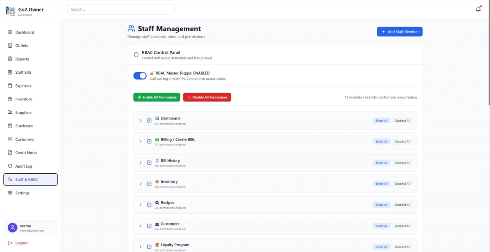Viewport: 490px width, 252px height.
Task: Click the Billing / Create Bills money icon
Action: point(157,139)
